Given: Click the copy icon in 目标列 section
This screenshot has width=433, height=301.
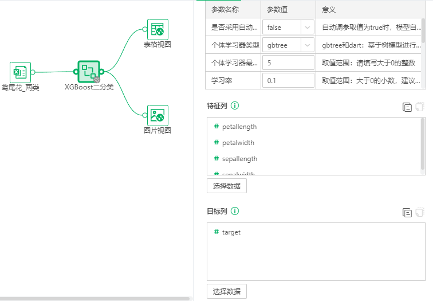Looking at the screenshot, I should tap(407, 213).
